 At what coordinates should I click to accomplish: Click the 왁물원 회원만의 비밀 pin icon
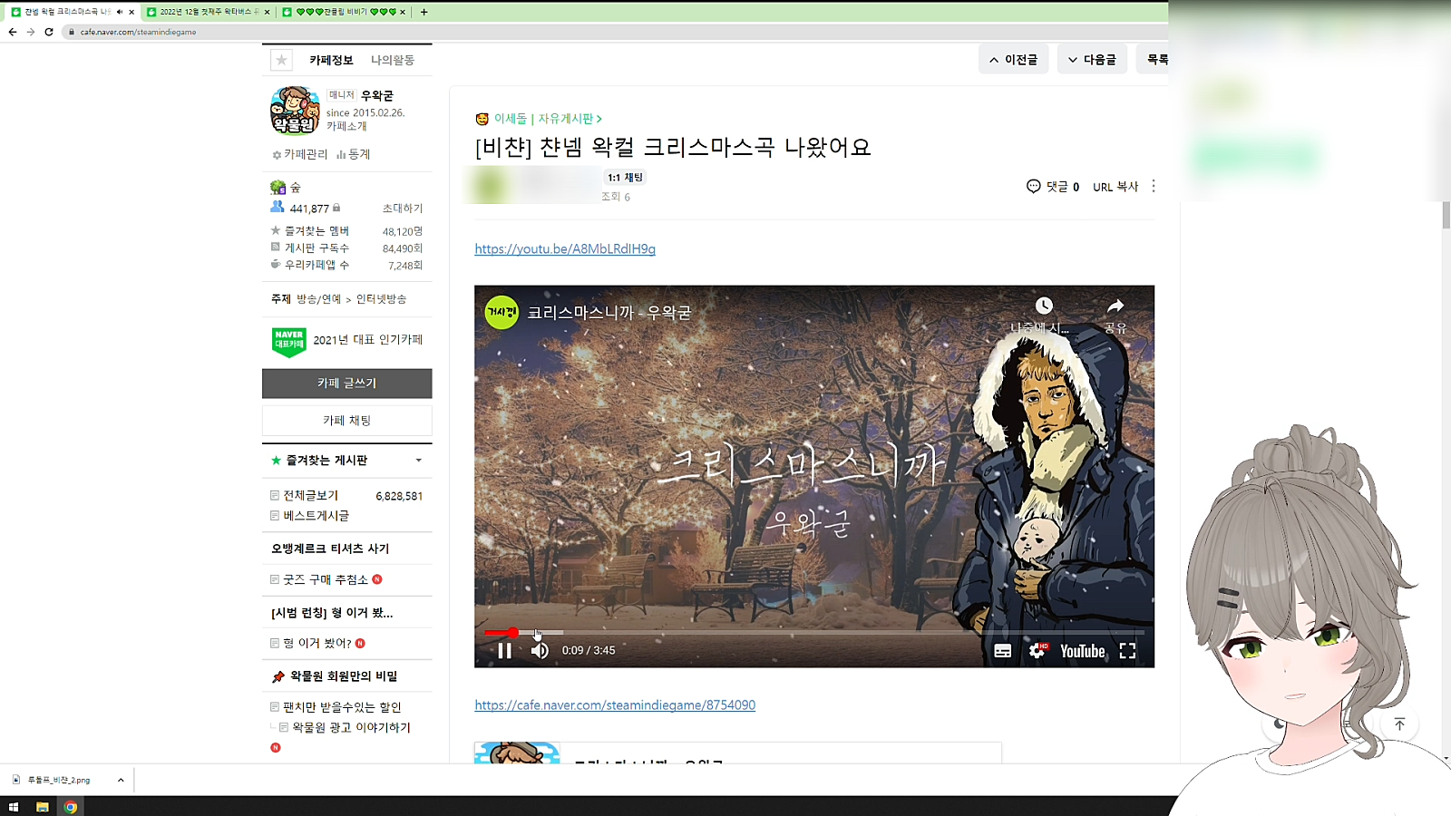click(x=278, y=676)
